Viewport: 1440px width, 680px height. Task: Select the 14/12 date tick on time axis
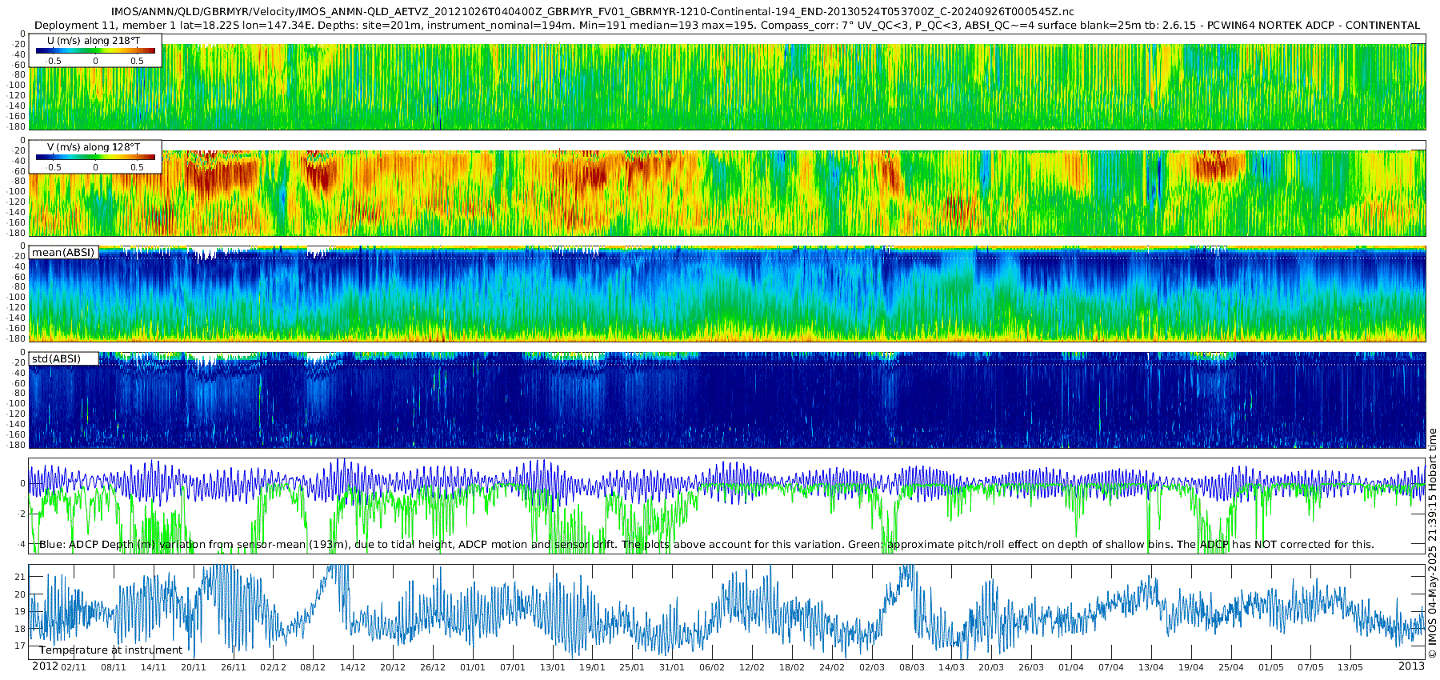353,667
